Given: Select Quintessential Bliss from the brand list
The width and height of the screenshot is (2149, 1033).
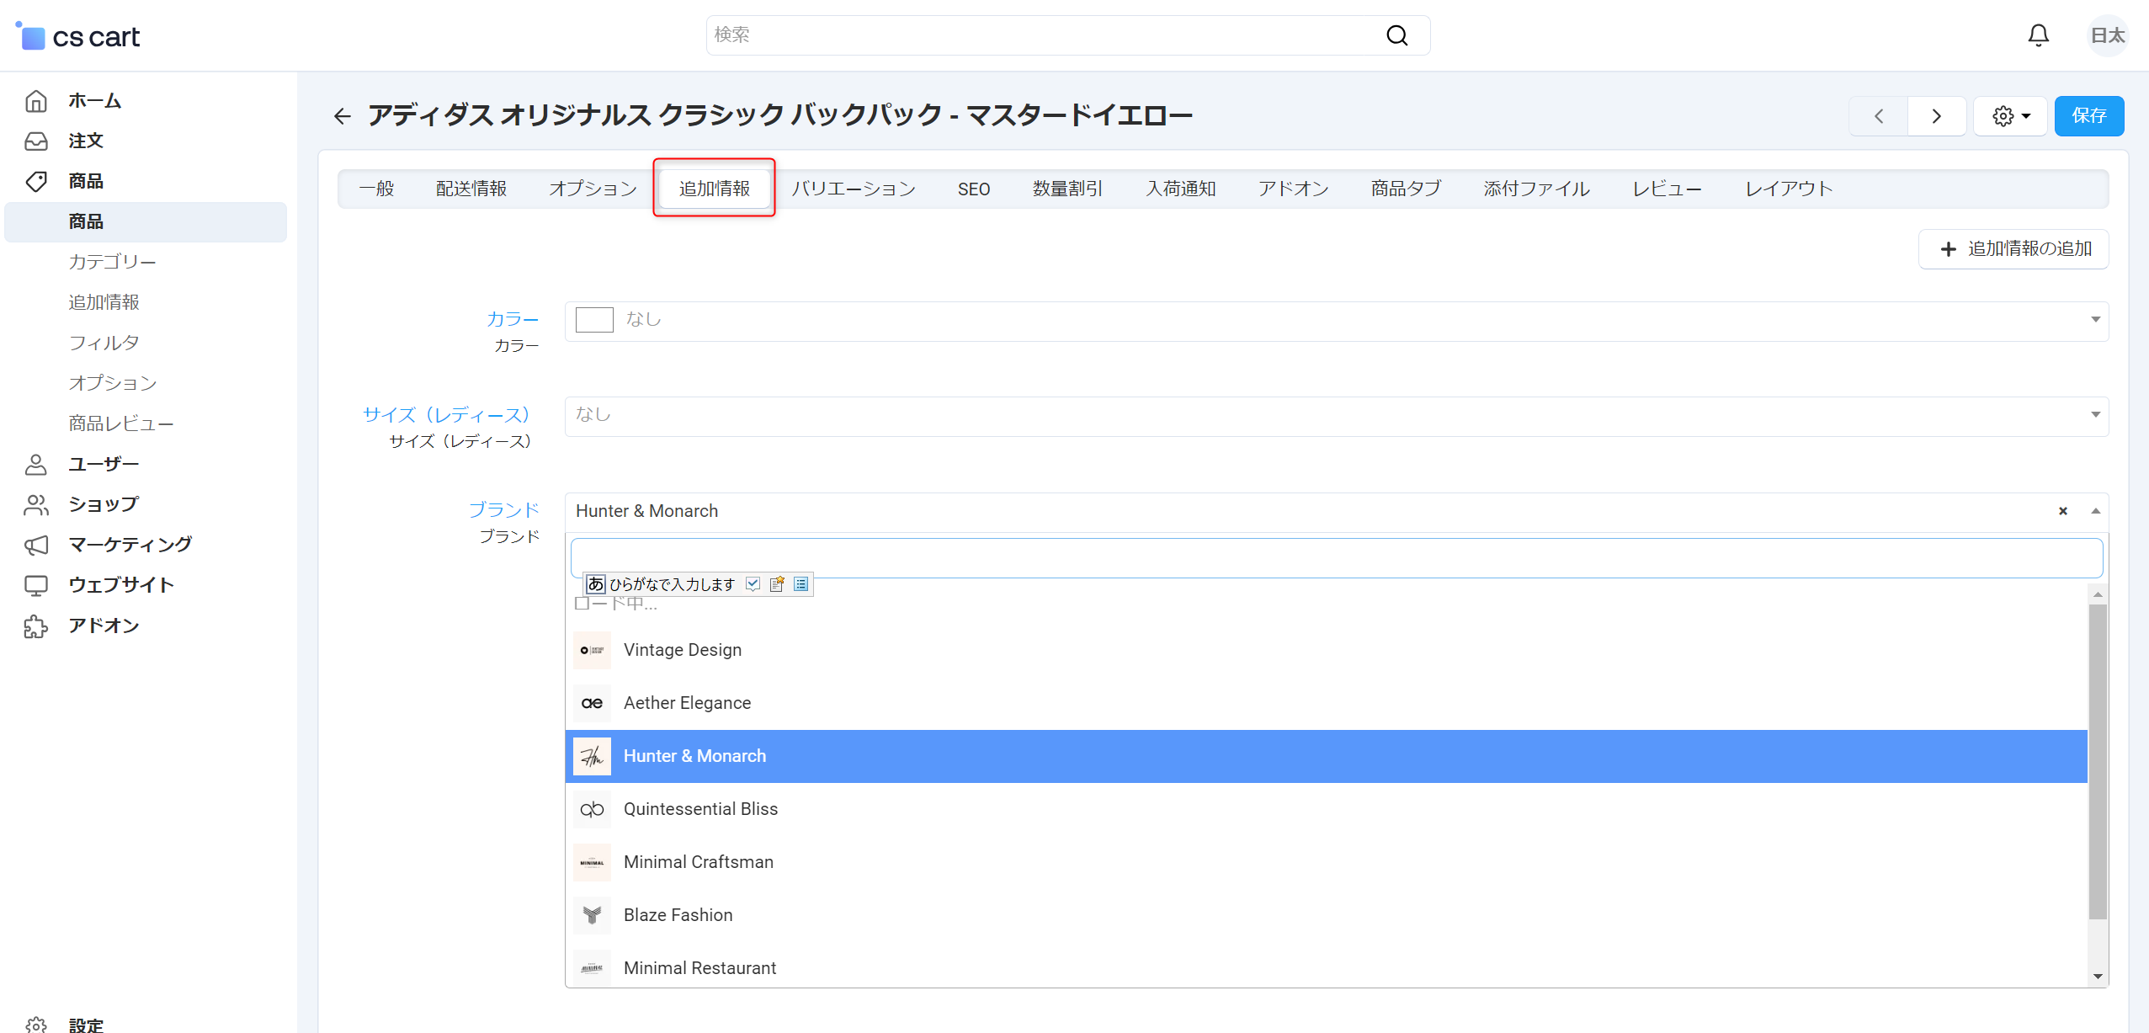Looking at the screenshot, I should [700, 809].
